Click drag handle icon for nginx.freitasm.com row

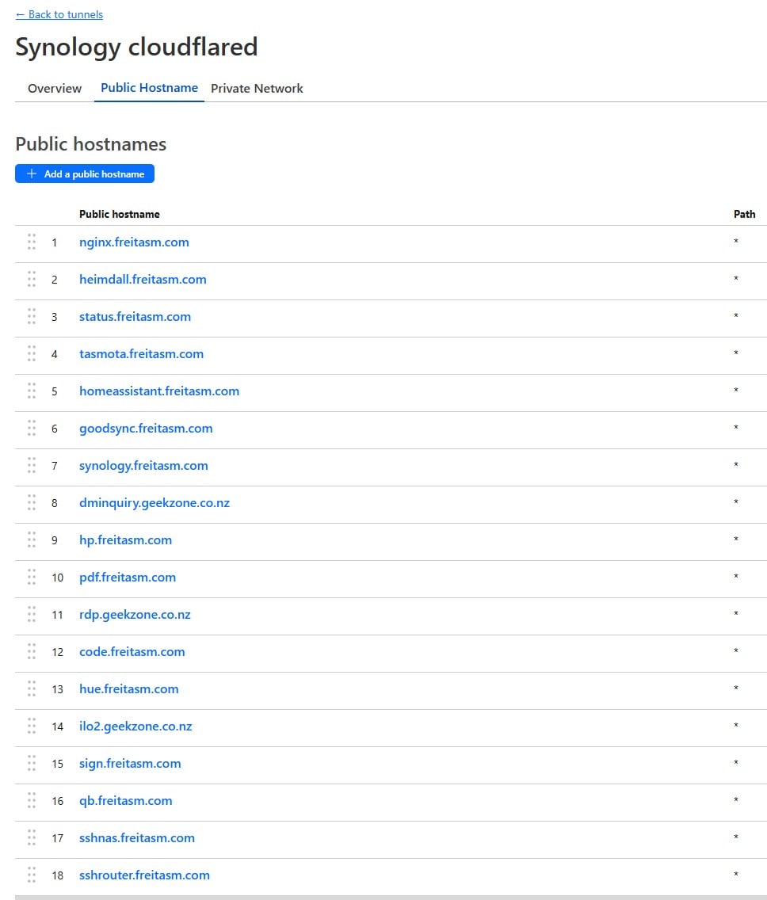point(32,242)
